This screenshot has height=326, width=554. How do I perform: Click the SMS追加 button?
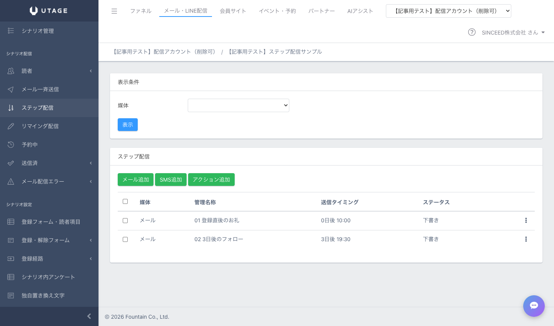click(x=171, y=180)
